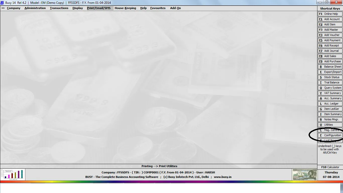Open the Help menu
Image resolution: width=343 pixels, height=193 pixels.
[x=143, y=8]
